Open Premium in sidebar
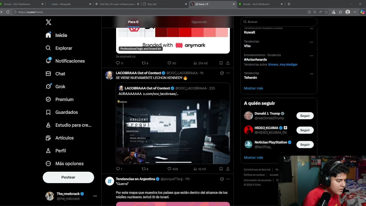 click(x=59, y=99)
